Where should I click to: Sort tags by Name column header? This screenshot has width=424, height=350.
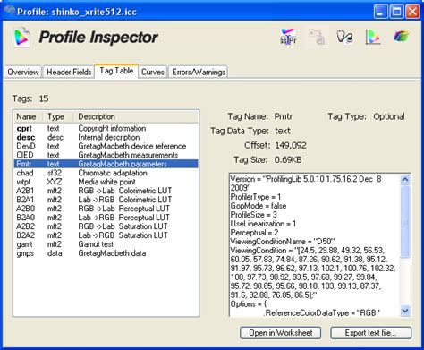pyautogui.click(x=28, y=116)
